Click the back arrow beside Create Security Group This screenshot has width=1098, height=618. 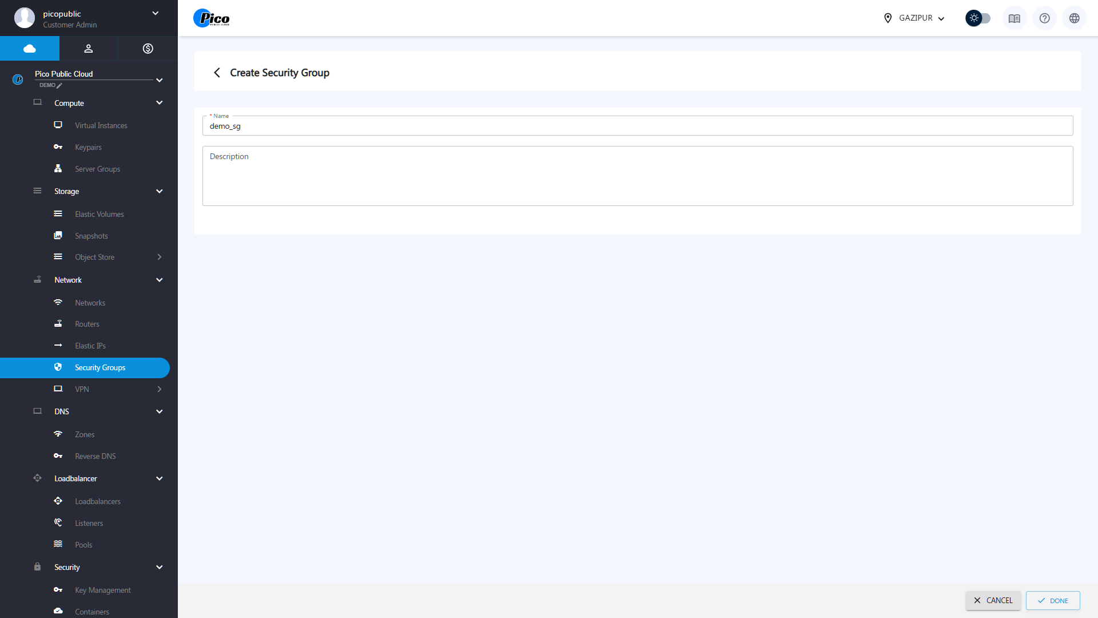pyautogui.click(x=217, y=73)
